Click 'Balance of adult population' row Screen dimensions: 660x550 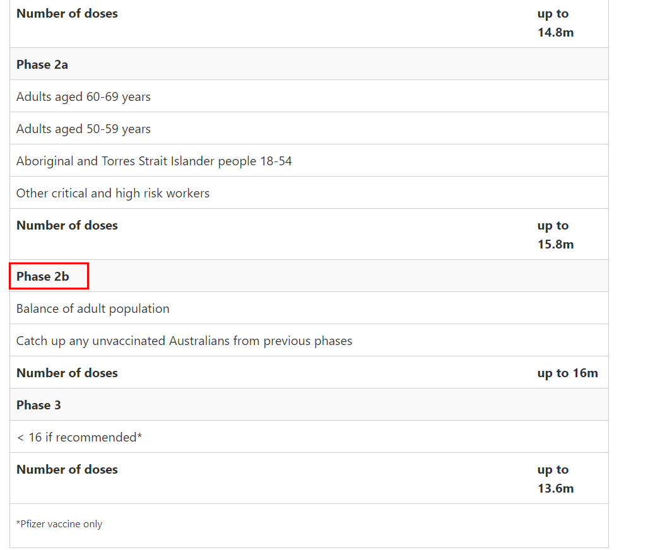tap(93, 308)
